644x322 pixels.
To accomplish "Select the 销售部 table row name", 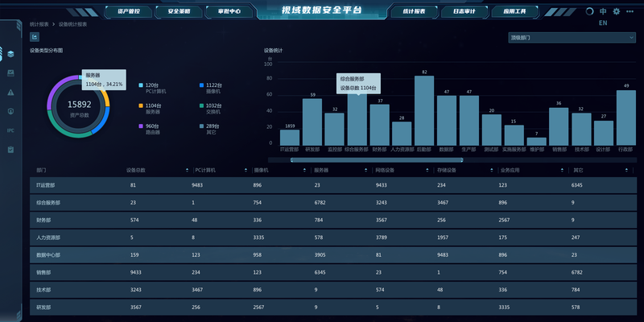I will (43, 272).
